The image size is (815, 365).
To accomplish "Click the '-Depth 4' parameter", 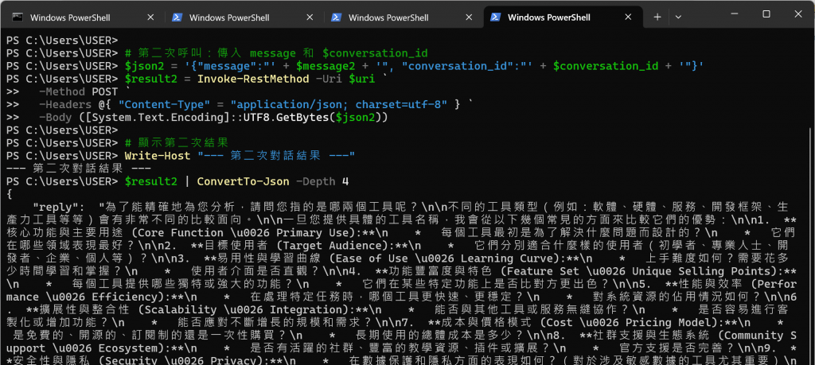I will 322,182.
